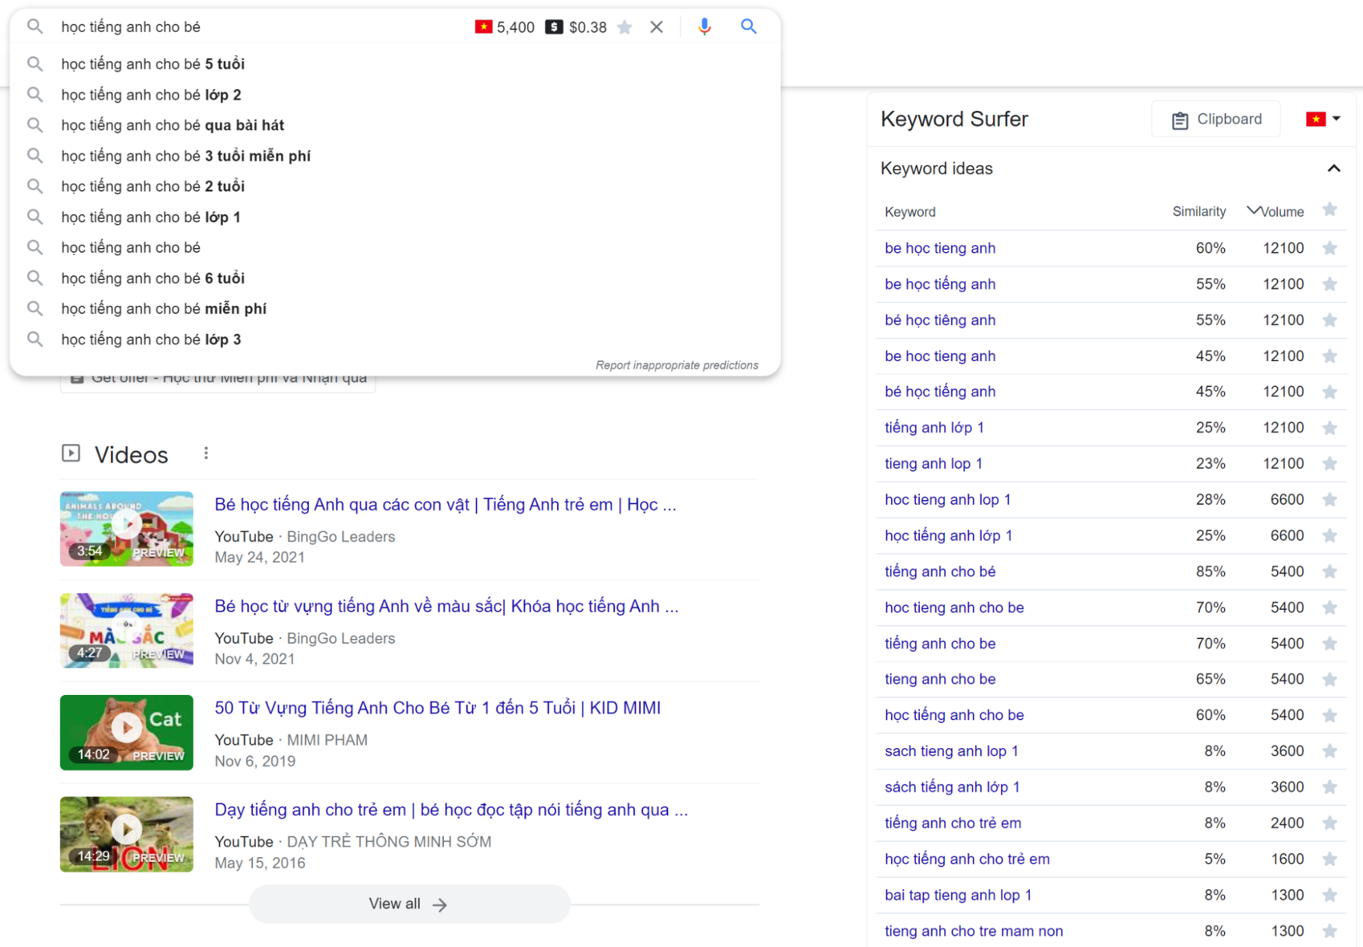The width and height of the screenshot is (1363, 947).
Task: Open the Clipboard in Keyword Surfer
Action: pyautogui.click(x=1215, y=119)
